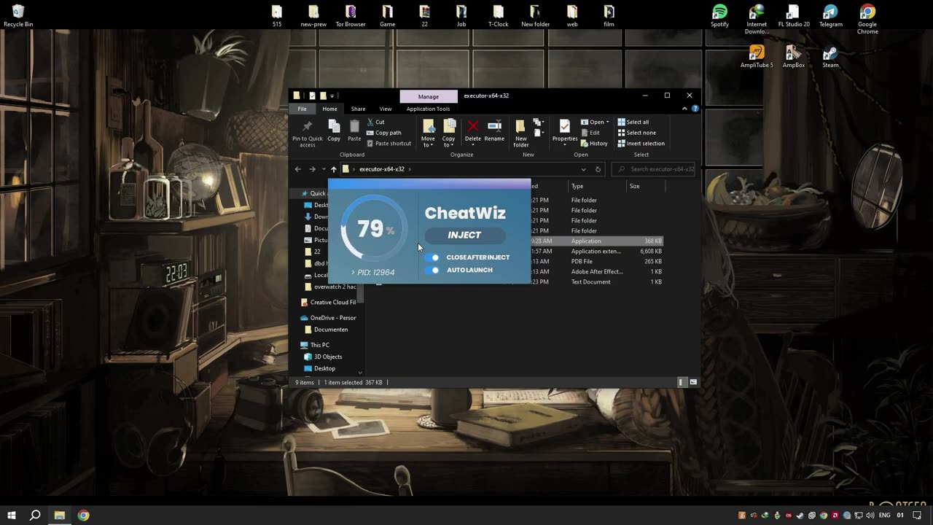Open the Recent locations dropdown arrow

(x=324, y=169)
